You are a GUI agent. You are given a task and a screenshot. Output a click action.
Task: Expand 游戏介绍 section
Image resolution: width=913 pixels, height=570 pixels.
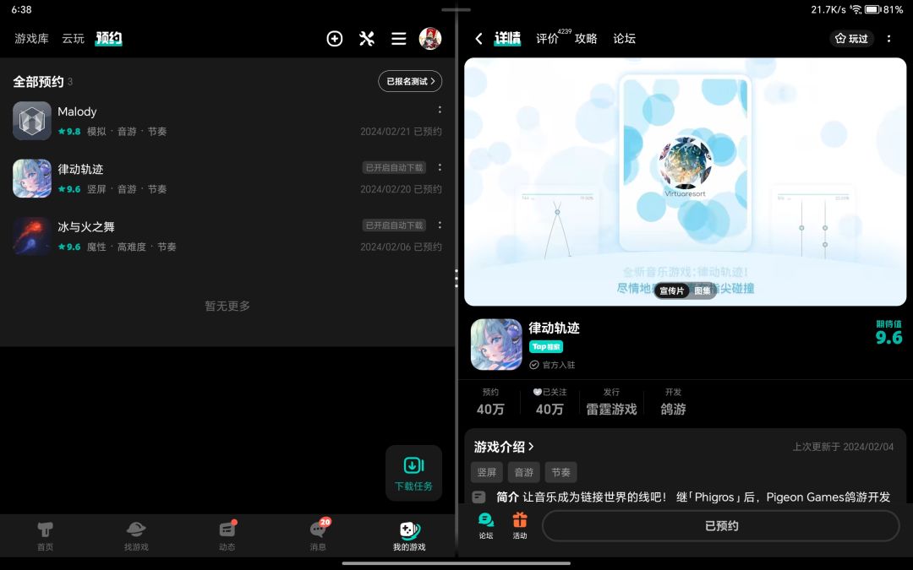(504, 447)
